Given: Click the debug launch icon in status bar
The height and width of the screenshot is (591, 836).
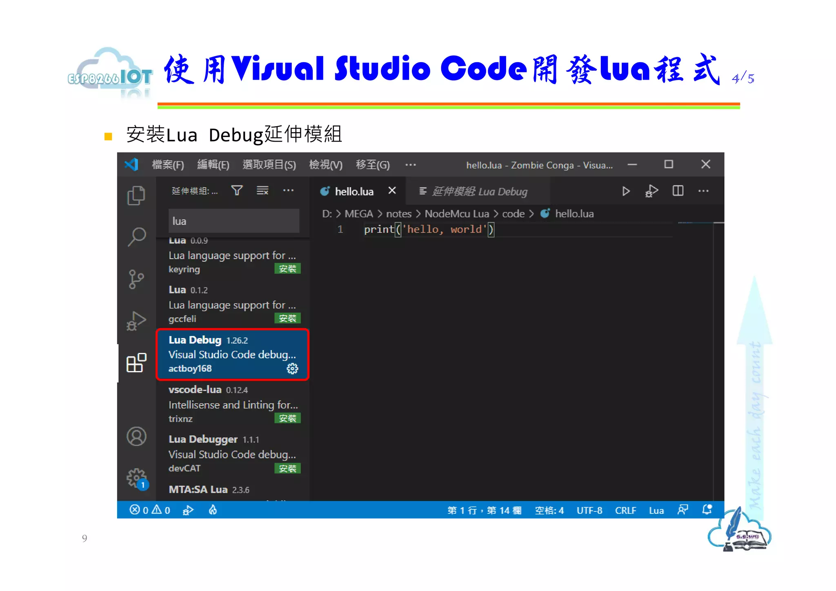Looking at the screenshot, I should pyautogui.click(x=188, y=510).
